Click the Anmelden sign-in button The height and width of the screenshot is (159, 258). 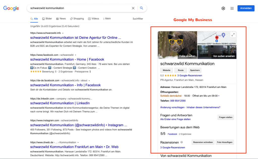coord(246,8)
